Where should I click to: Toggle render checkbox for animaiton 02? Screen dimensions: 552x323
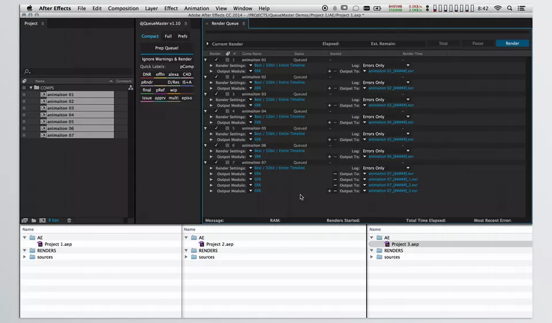coord(216,77)
